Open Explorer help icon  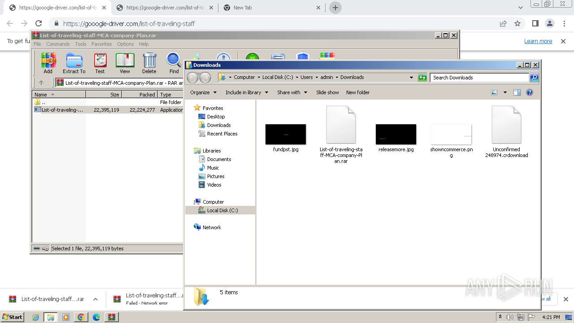tap(530, 92)
